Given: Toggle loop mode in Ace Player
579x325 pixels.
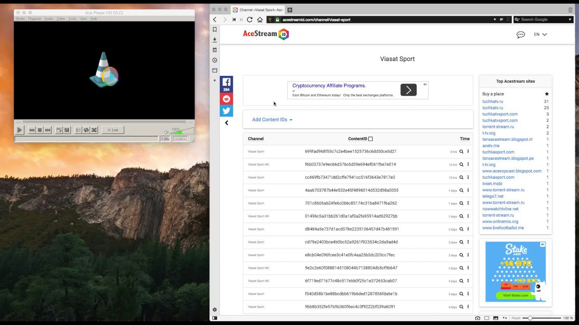Looking at the screenshot, I should 86,130.
